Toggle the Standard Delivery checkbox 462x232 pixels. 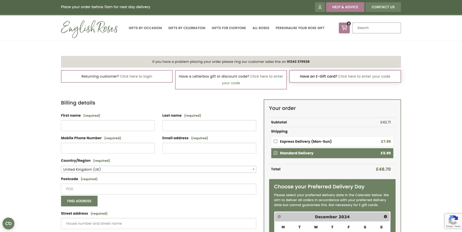pos(276,153)
